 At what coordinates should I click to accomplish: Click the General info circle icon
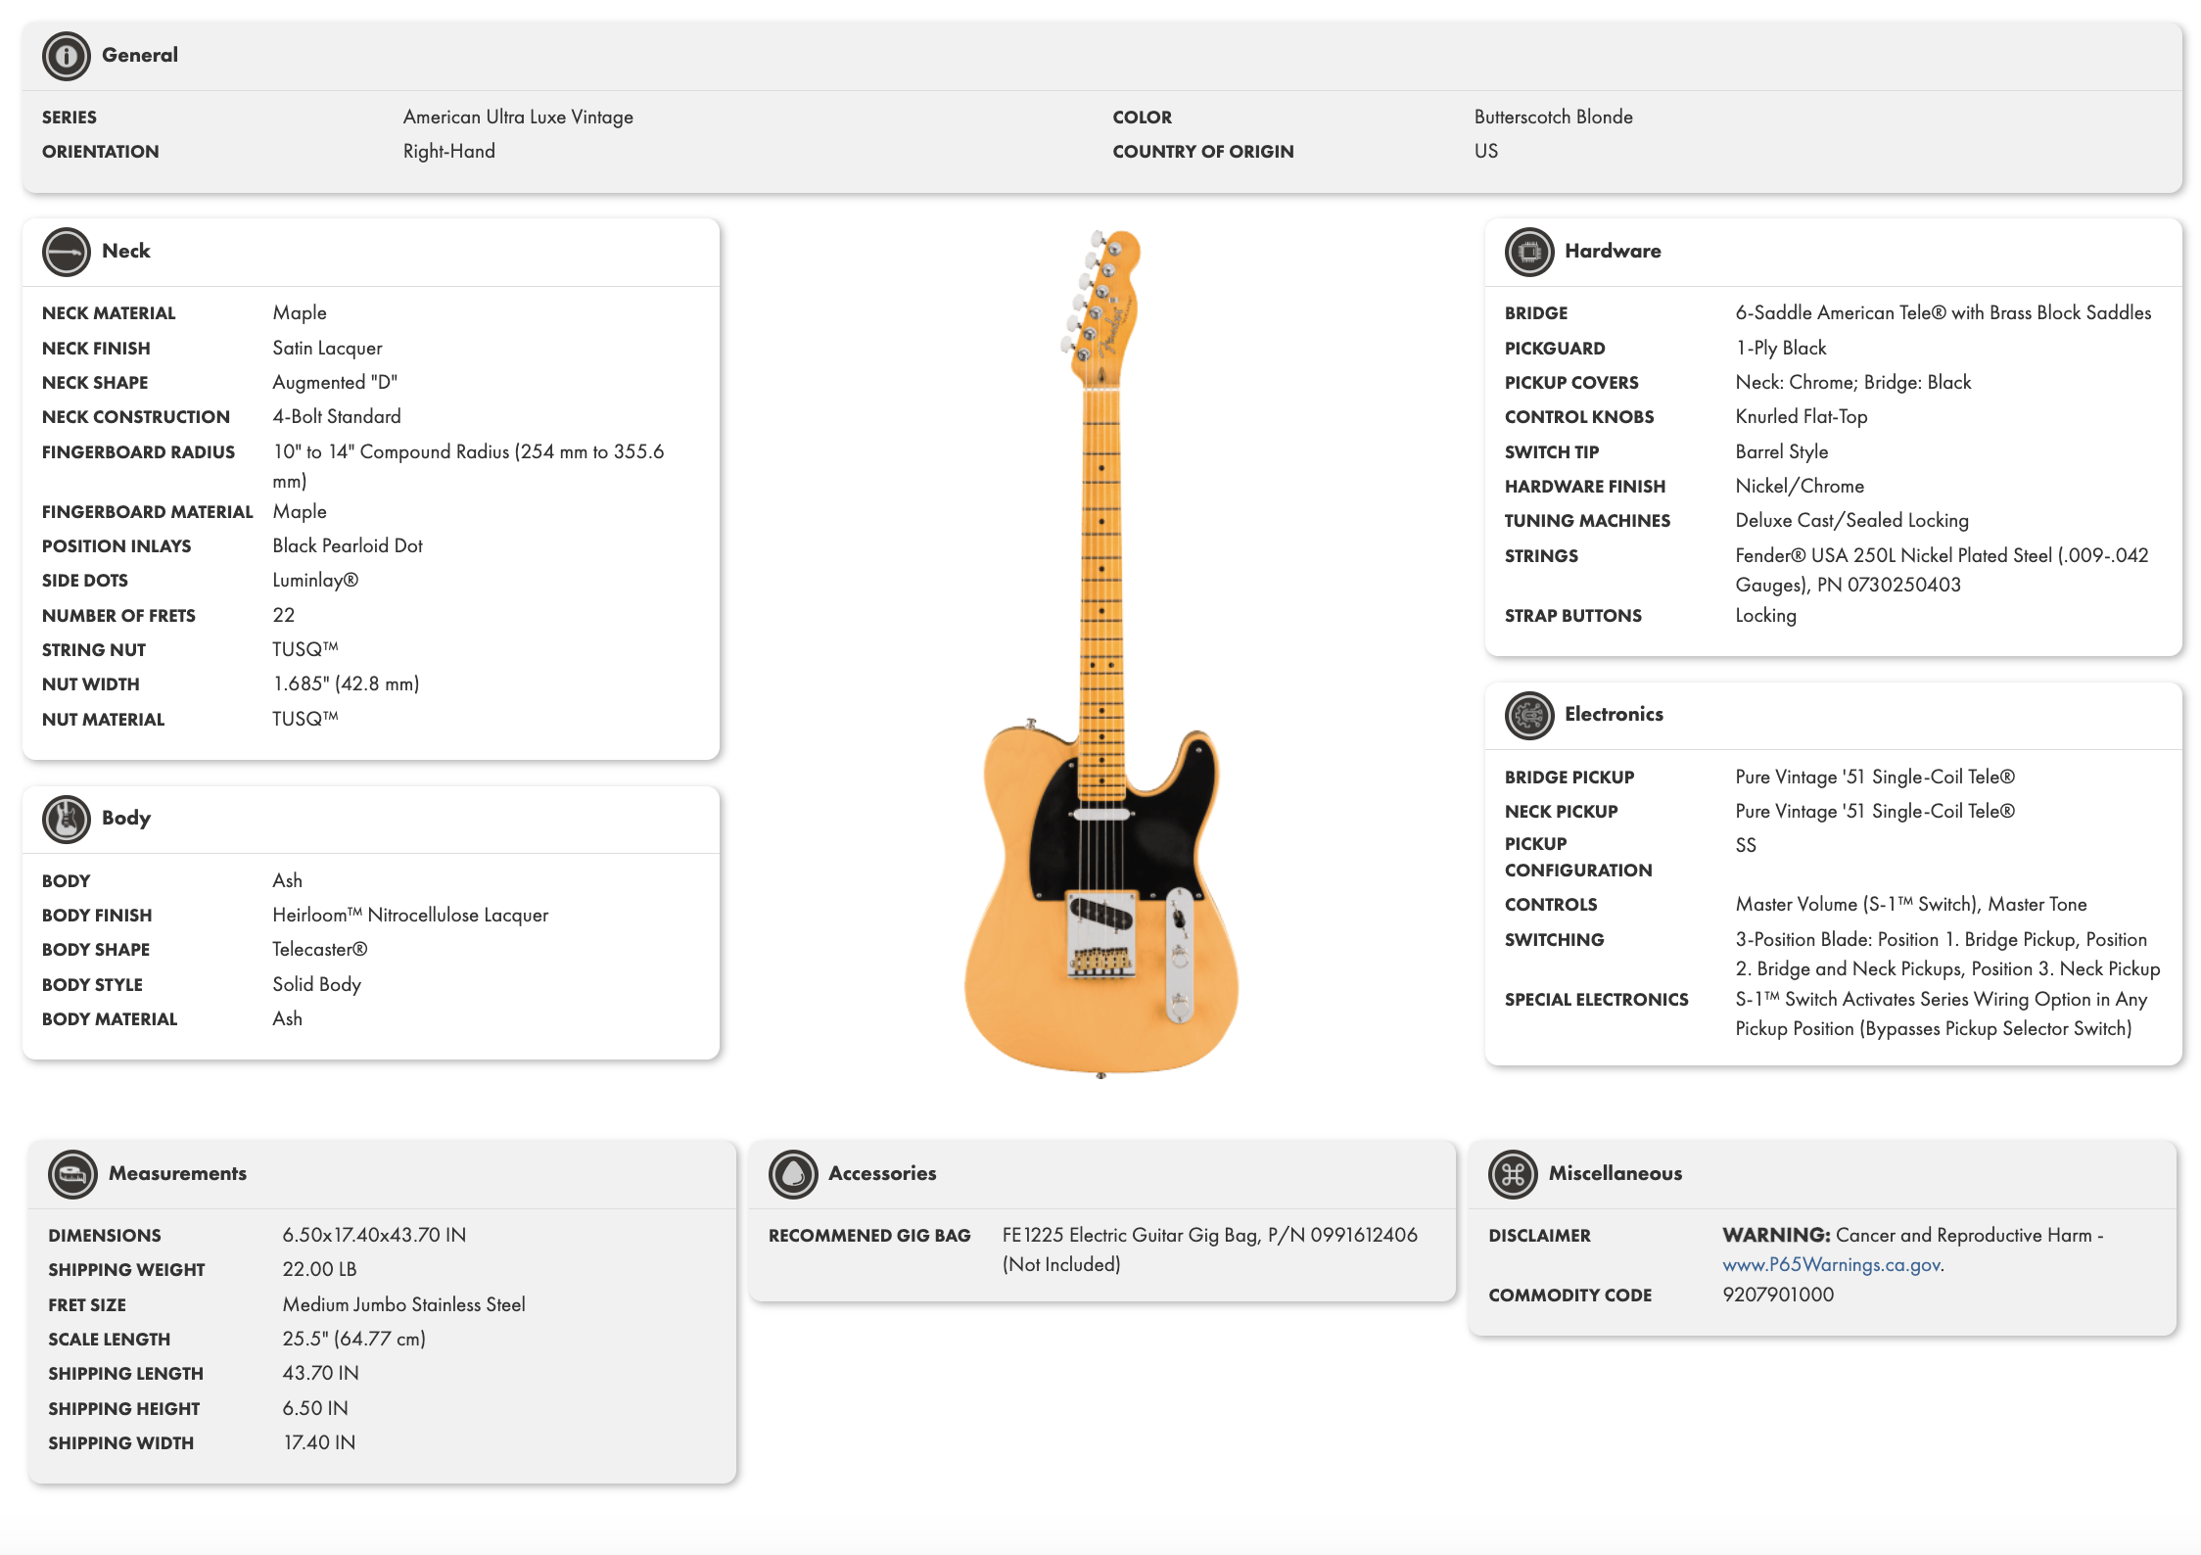tap(66, 56)
